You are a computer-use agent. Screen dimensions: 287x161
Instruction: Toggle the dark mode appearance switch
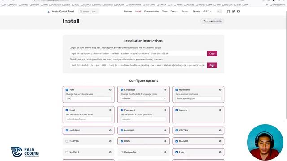click(x=219, y=11)
